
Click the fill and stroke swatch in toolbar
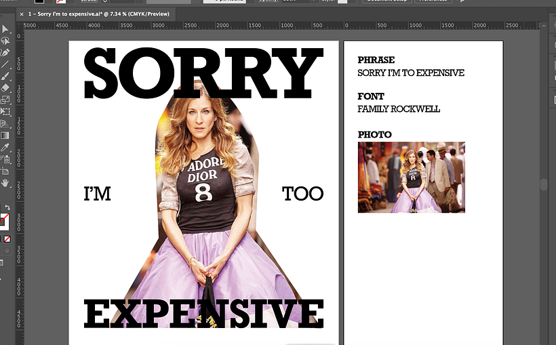(4, 220)
